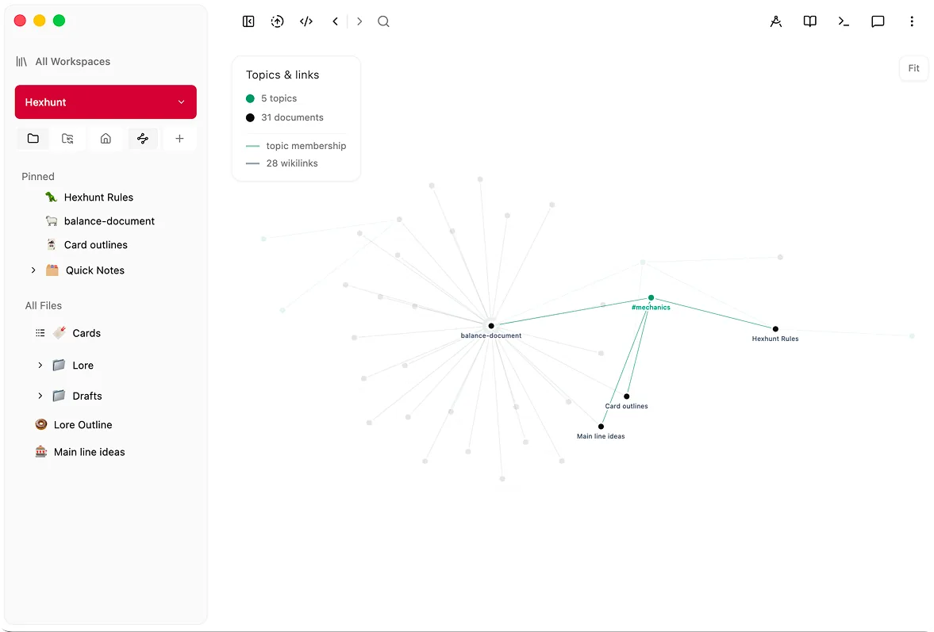The height and width of the screenshot is (632, 934).
Task: Go back with the left arrow
Action: [x=336, y=21]
